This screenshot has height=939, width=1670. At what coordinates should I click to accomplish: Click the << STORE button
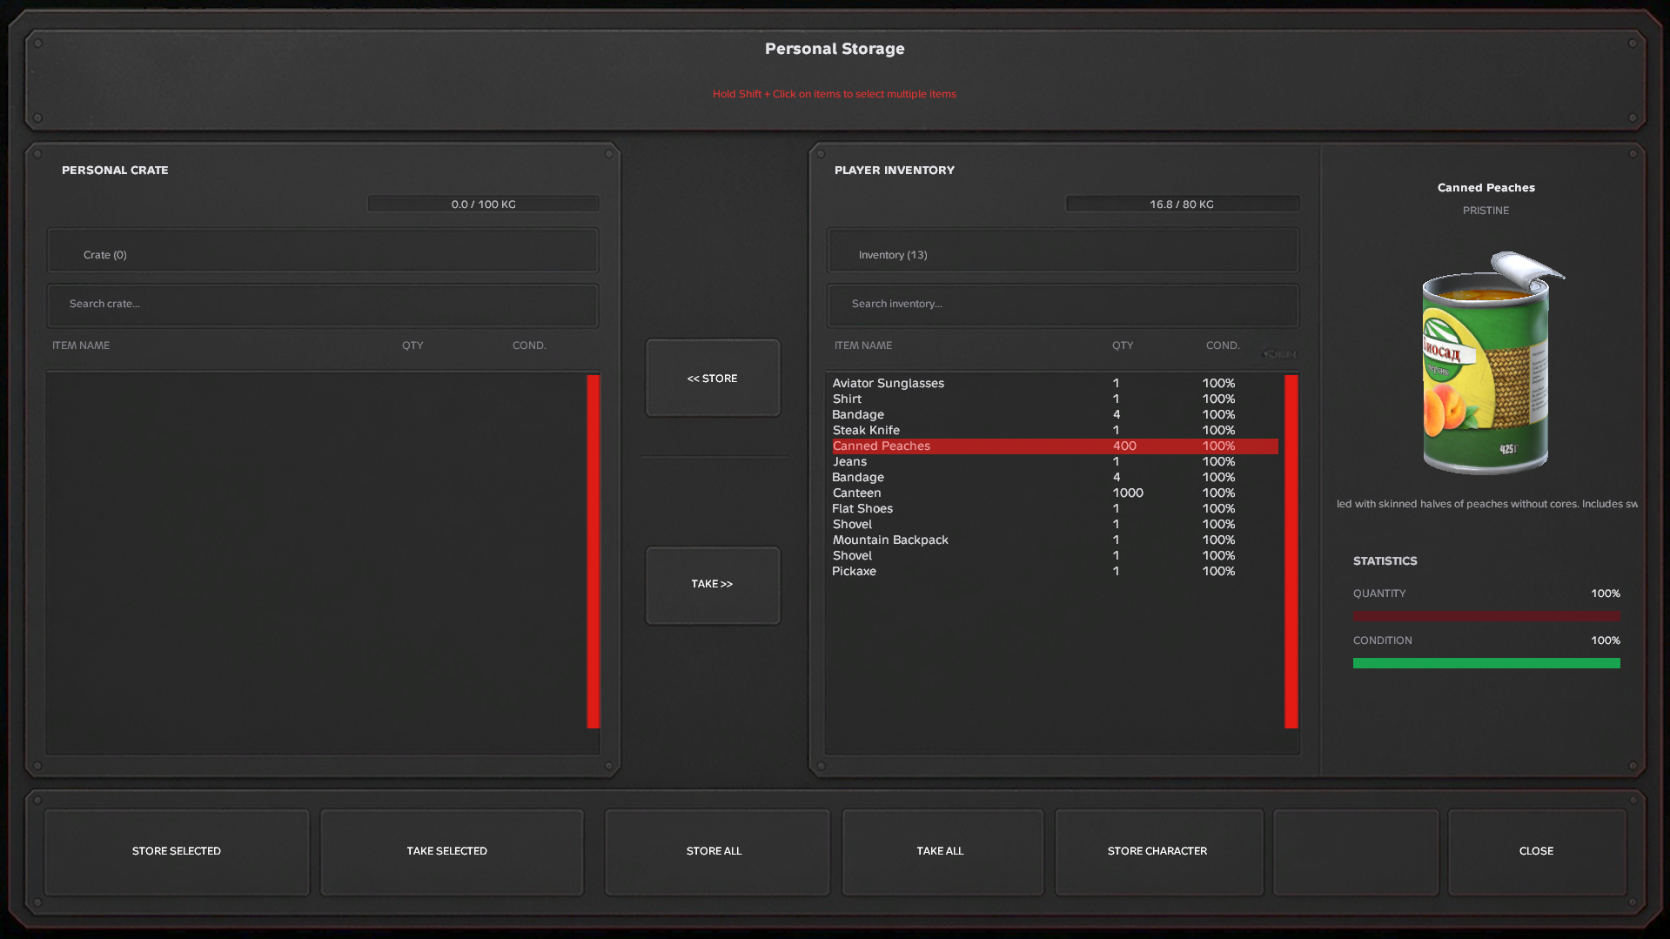pyautogui.click(x=713, y=379)
